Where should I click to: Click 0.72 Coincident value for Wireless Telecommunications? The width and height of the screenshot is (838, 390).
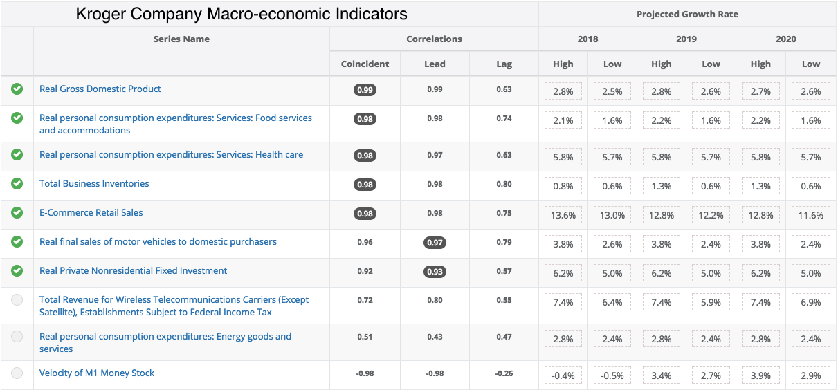tap(365, 300)
